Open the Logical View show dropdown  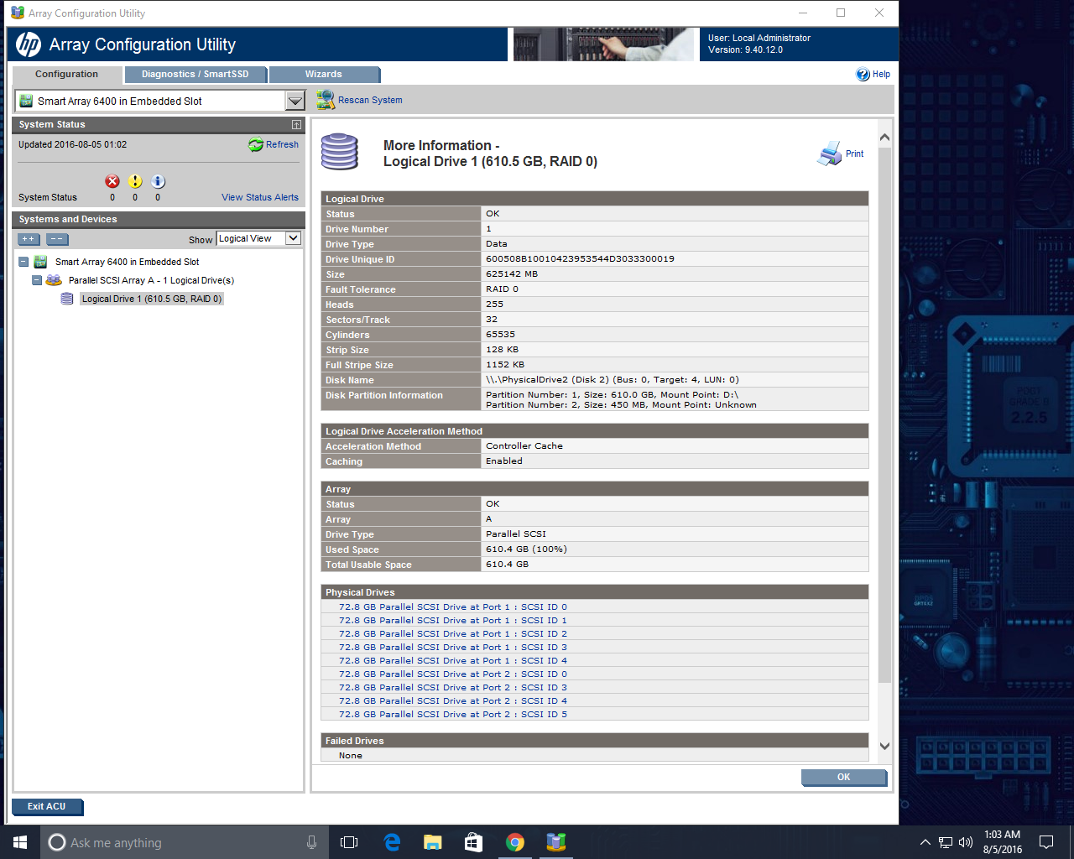(x=293, y=238)
